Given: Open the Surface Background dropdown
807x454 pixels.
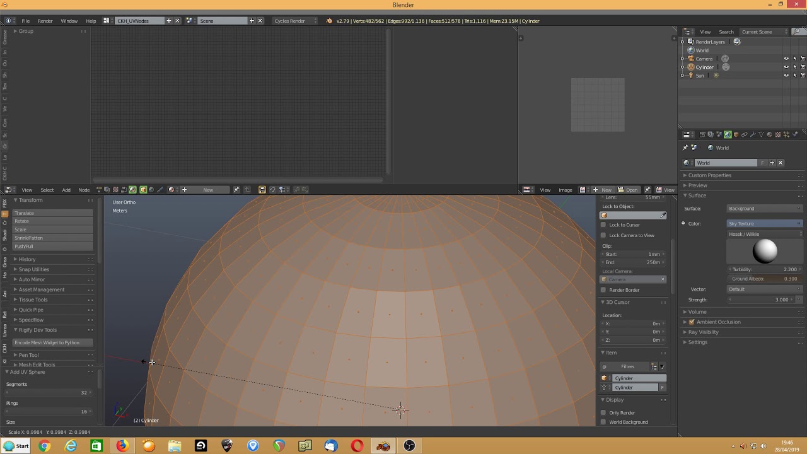Looking at the screenshot, I should (765, 209).
